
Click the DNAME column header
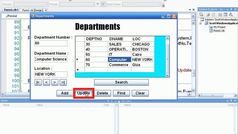pyautogui.click(x=119, y=39)
